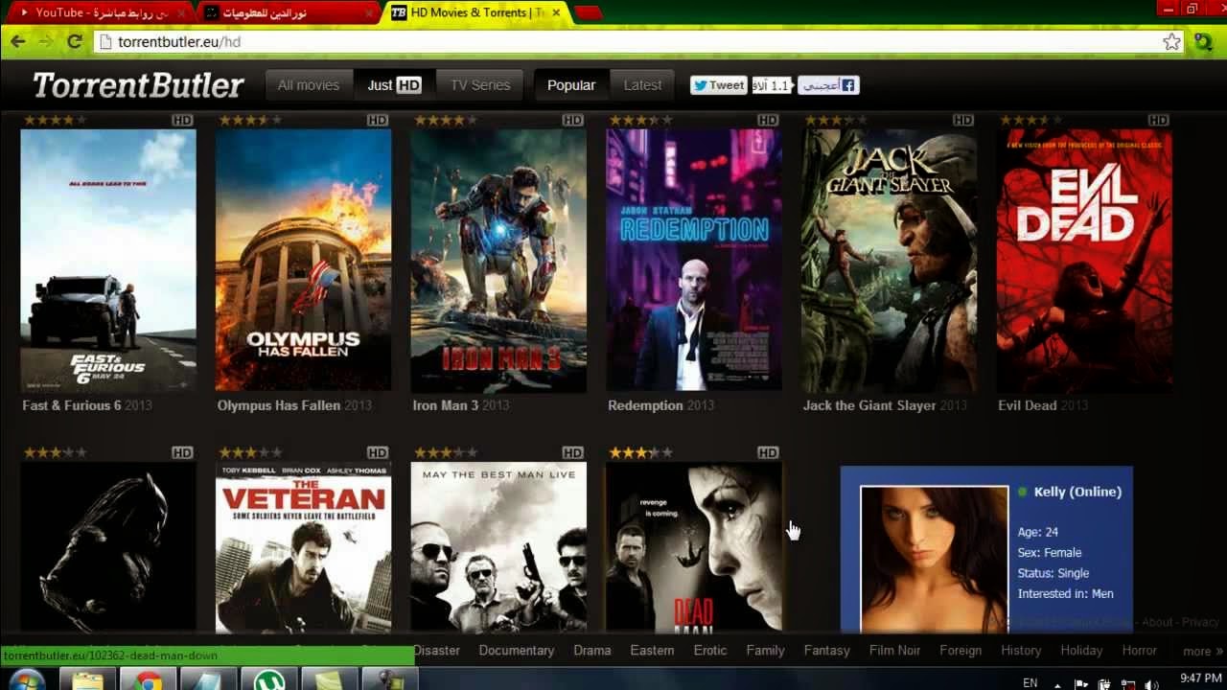1227x690 pixels.
Task: Click the browser forward arrow
Action: 46,41
